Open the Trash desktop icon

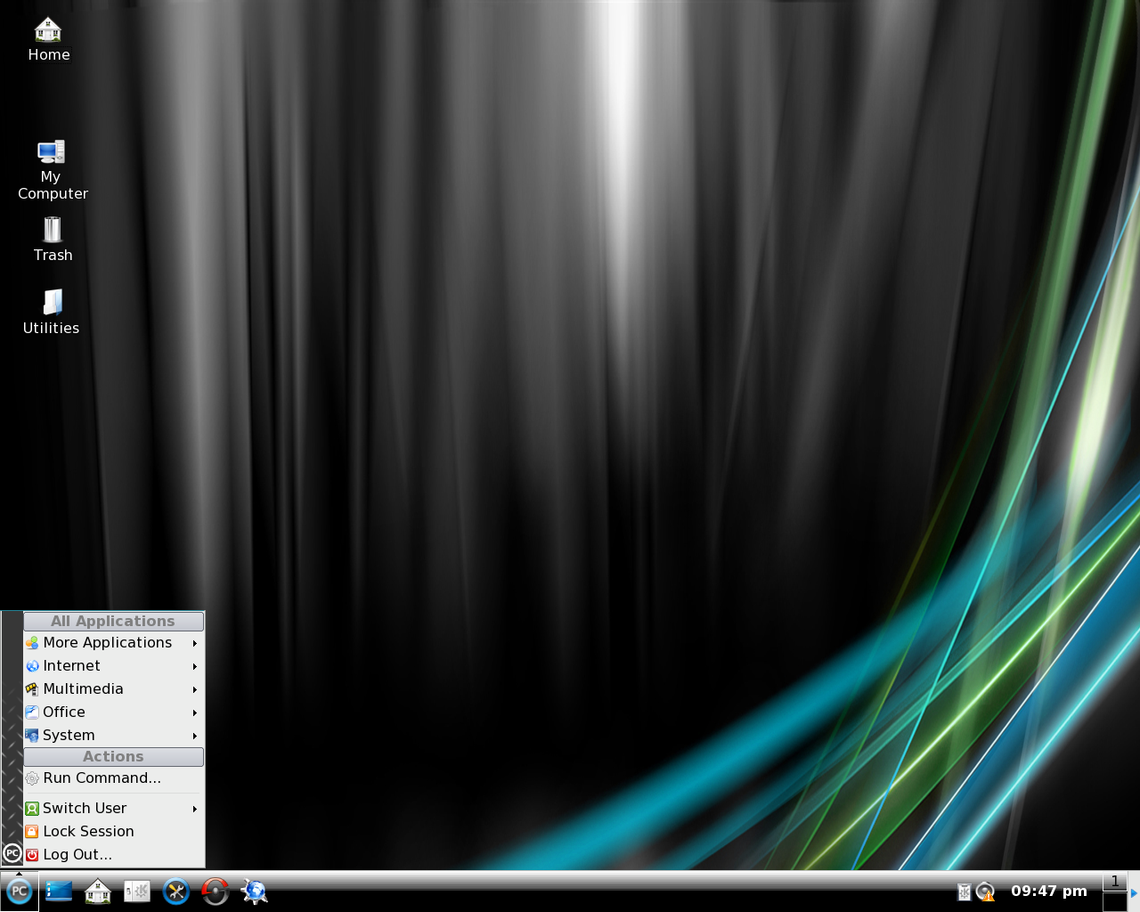(53, 239)
